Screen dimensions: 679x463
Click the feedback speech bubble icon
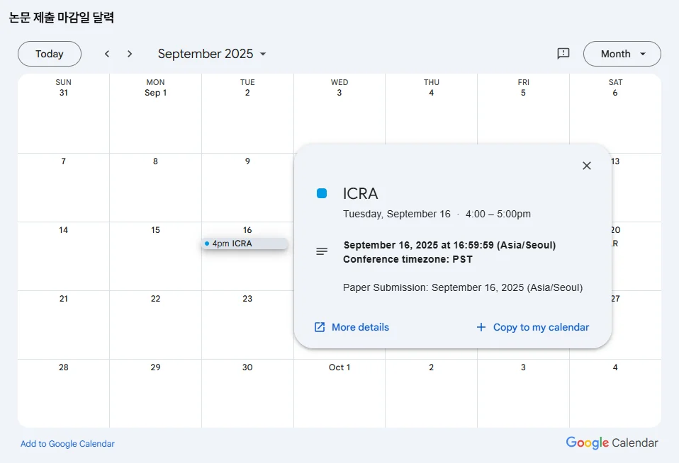coord(563,54)
